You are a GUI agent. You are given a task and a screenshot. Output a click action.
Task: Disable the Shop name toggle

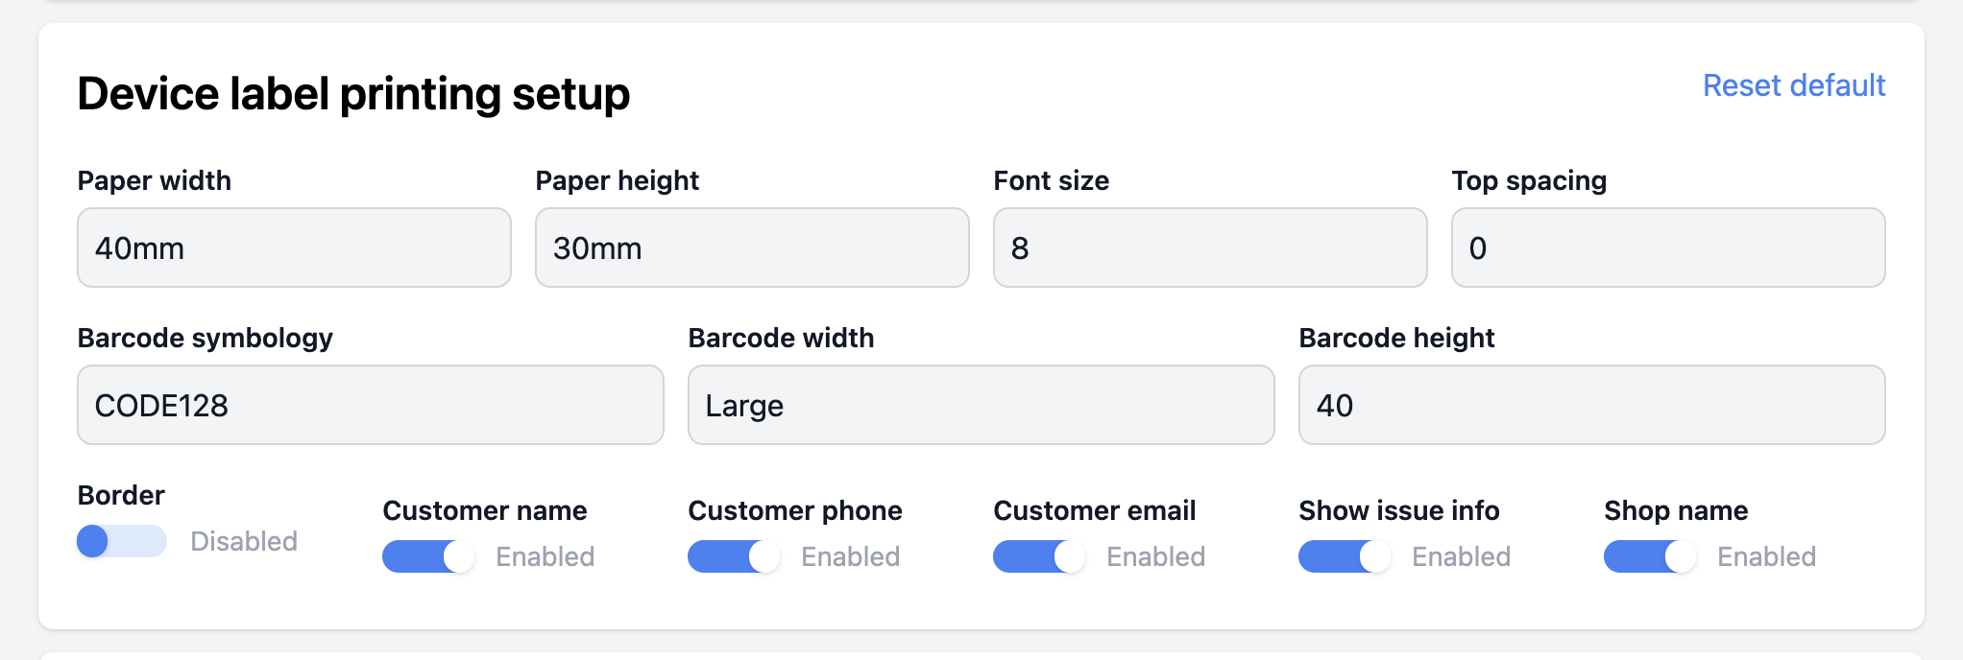pos(1649,556)
